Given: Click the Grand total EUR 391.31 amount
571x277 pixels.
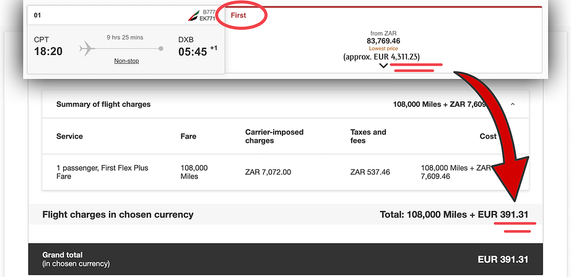Looking at the screenshot, I should (503, 260).
